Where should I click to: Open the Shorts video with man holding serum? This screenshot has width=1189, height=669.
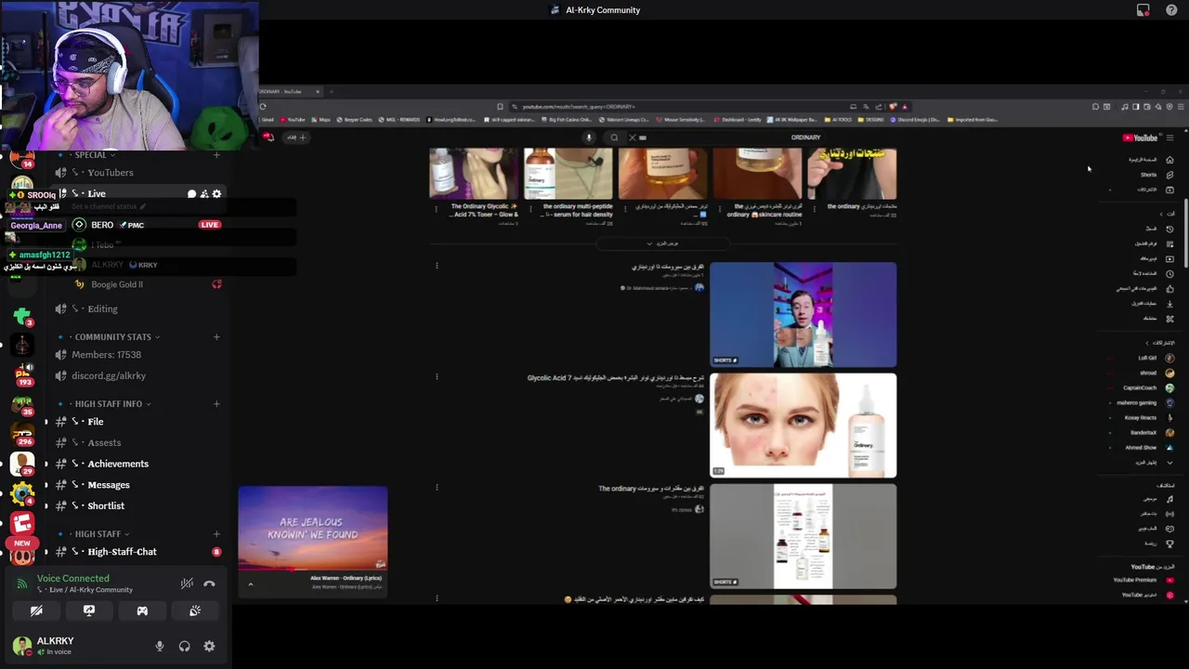pyautogui.click(x=804, y=314)
